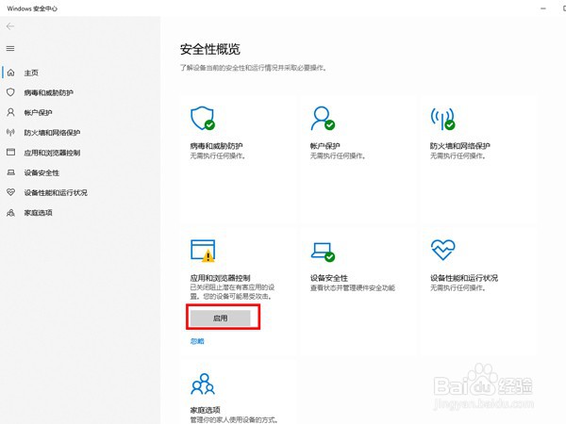Open the 病毒和威胁防护 tile title

[x=217, y=146]
